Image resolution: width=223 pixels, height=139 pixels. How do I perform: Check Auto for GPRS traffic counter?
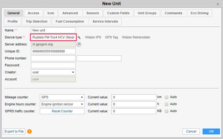click(x=167, y=111)
